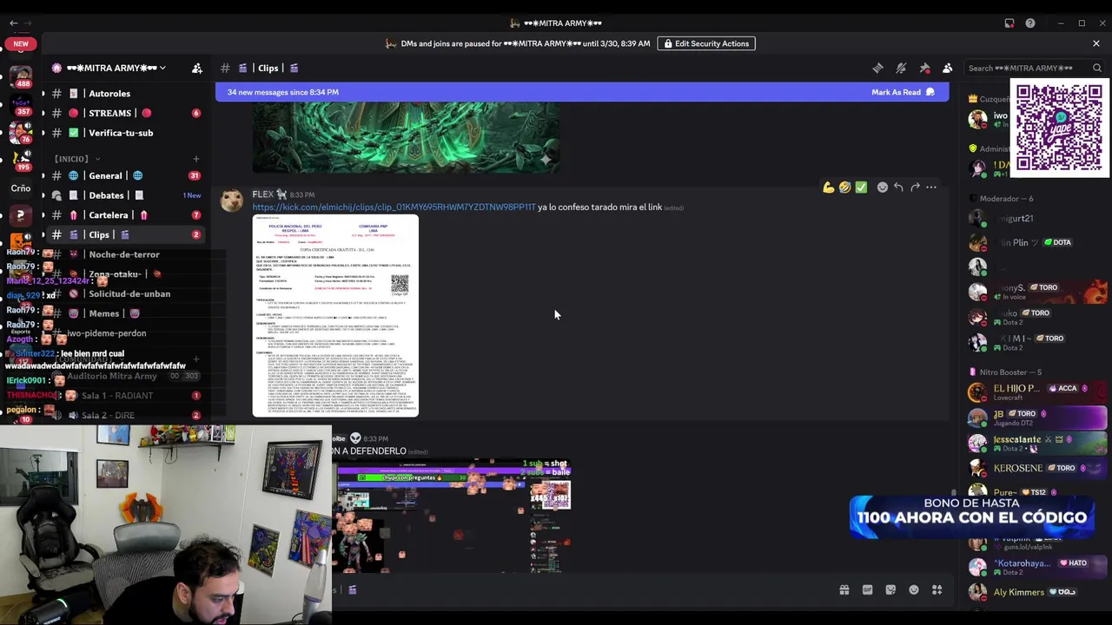Click the gift icon in message bar
1112x625 pixels.
pos(844,590)
